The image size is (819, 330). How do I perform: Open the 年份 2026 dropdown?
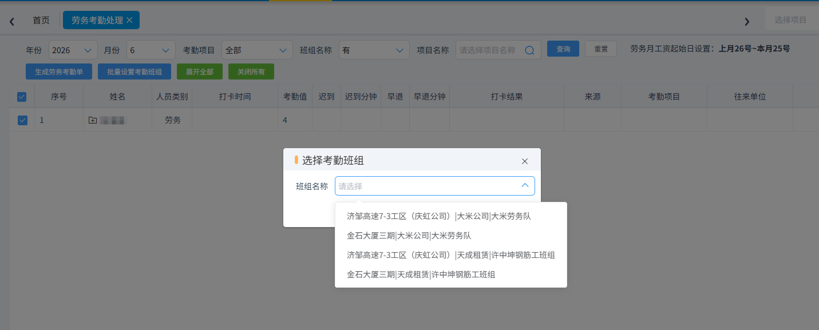click(73, 50)
